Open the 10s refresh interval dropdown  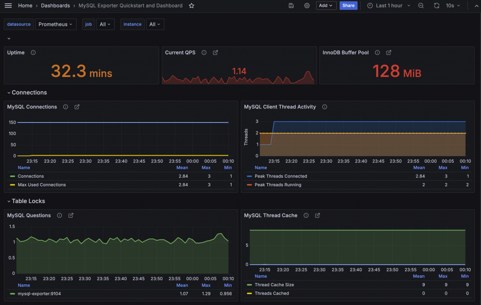coord(453,6)
